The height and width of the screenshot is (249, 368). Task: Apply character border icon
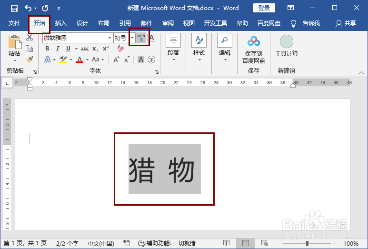pos(152,38)
